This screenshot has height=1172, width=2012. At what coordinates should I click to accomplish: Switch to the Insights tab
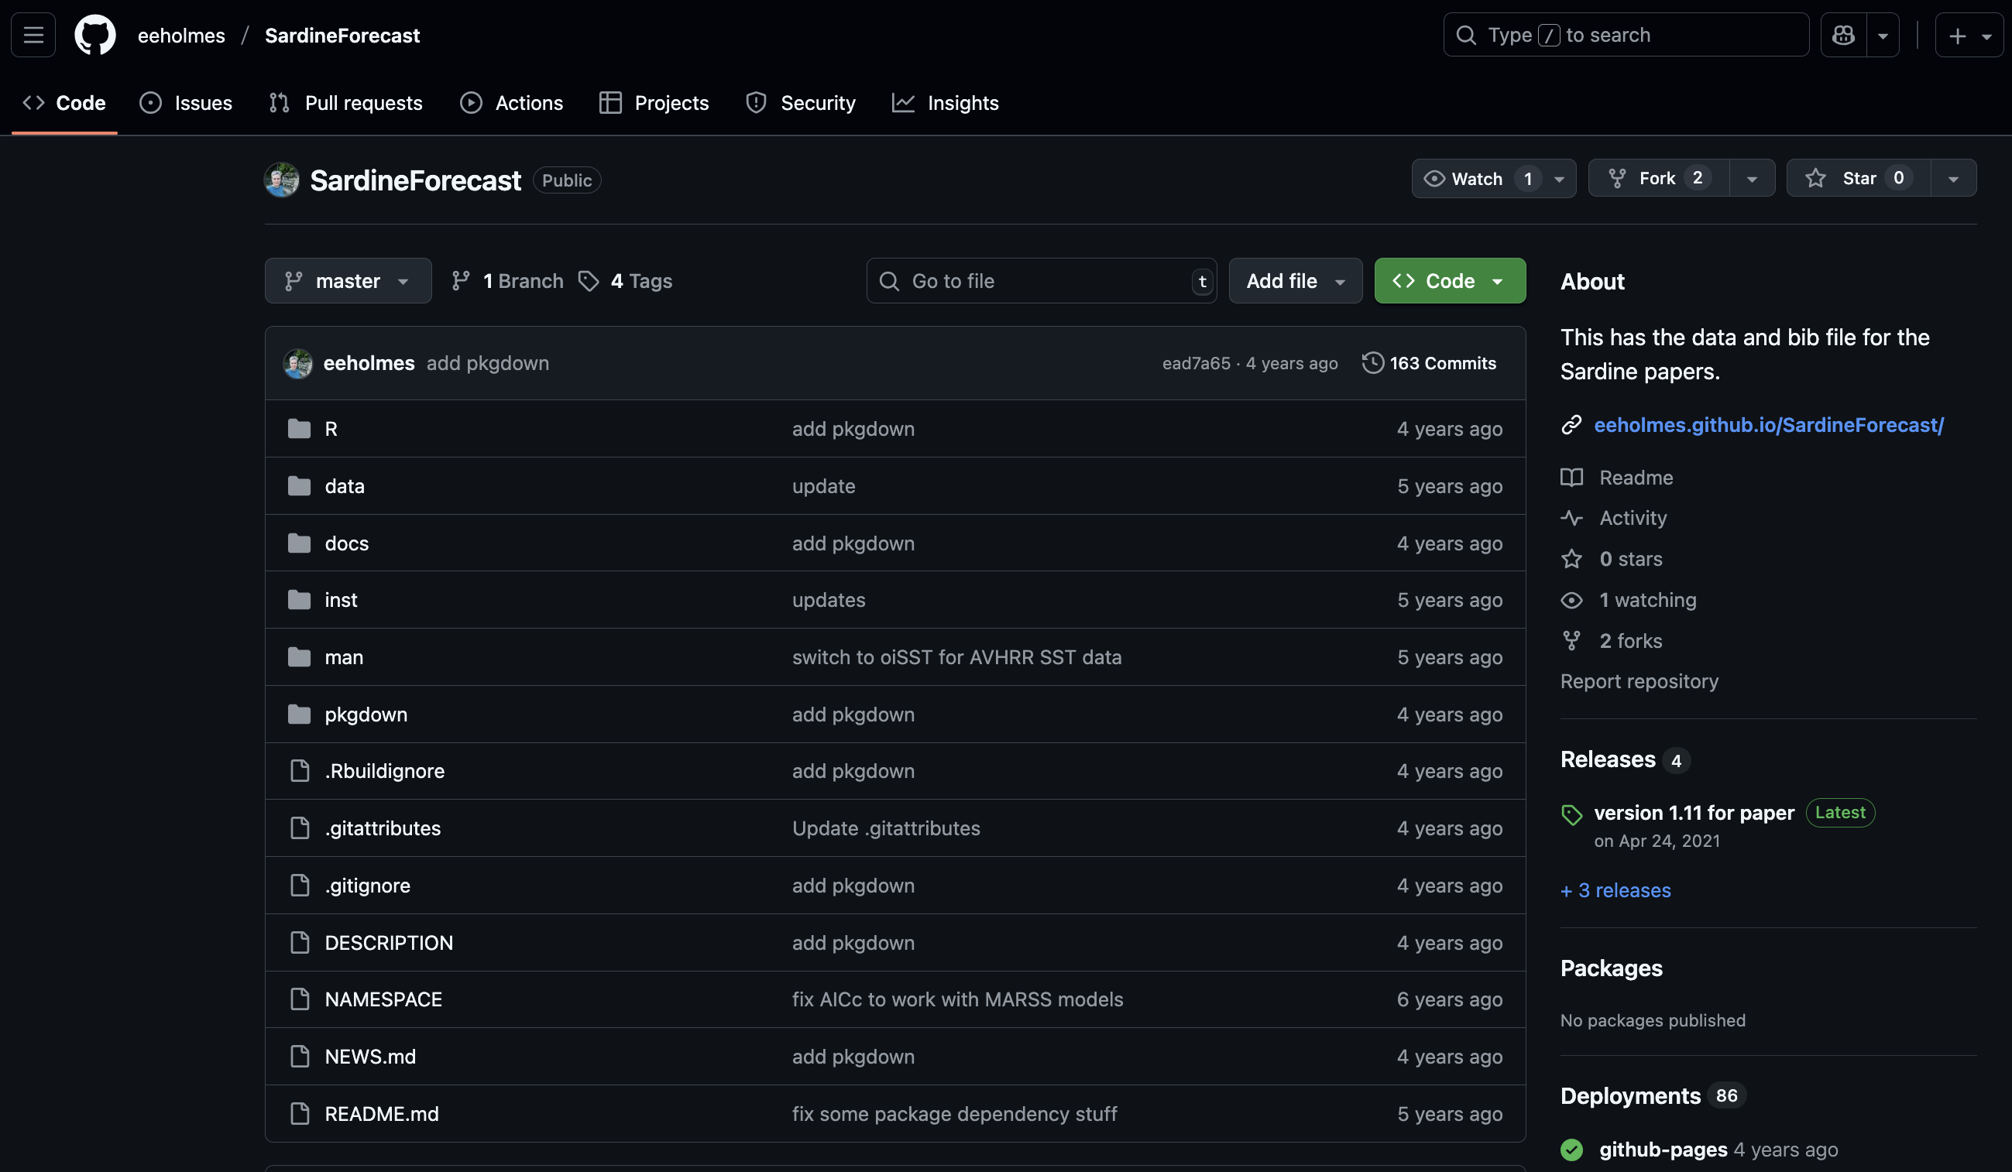946,103
